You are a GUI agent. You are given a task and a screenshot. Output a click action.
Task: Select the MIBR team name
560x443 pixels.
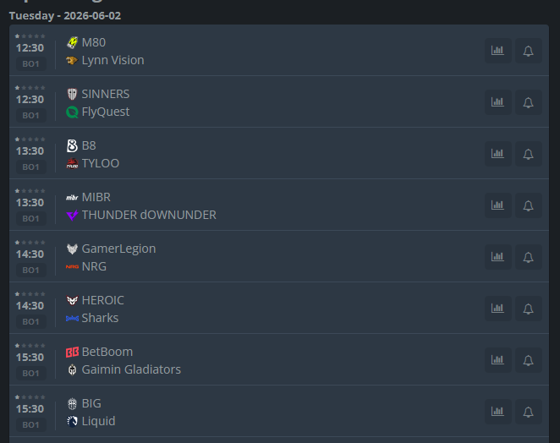[96, 197]
